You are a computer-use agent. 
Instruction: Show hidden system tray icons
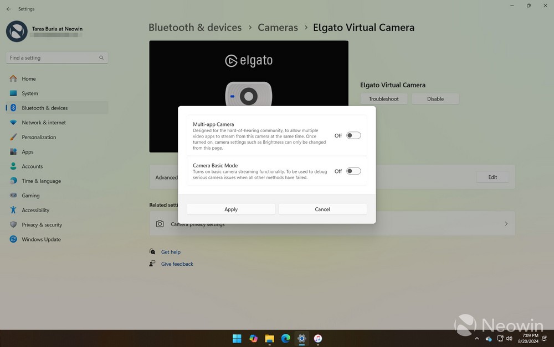pyautogui.click(x=477, y=338)
